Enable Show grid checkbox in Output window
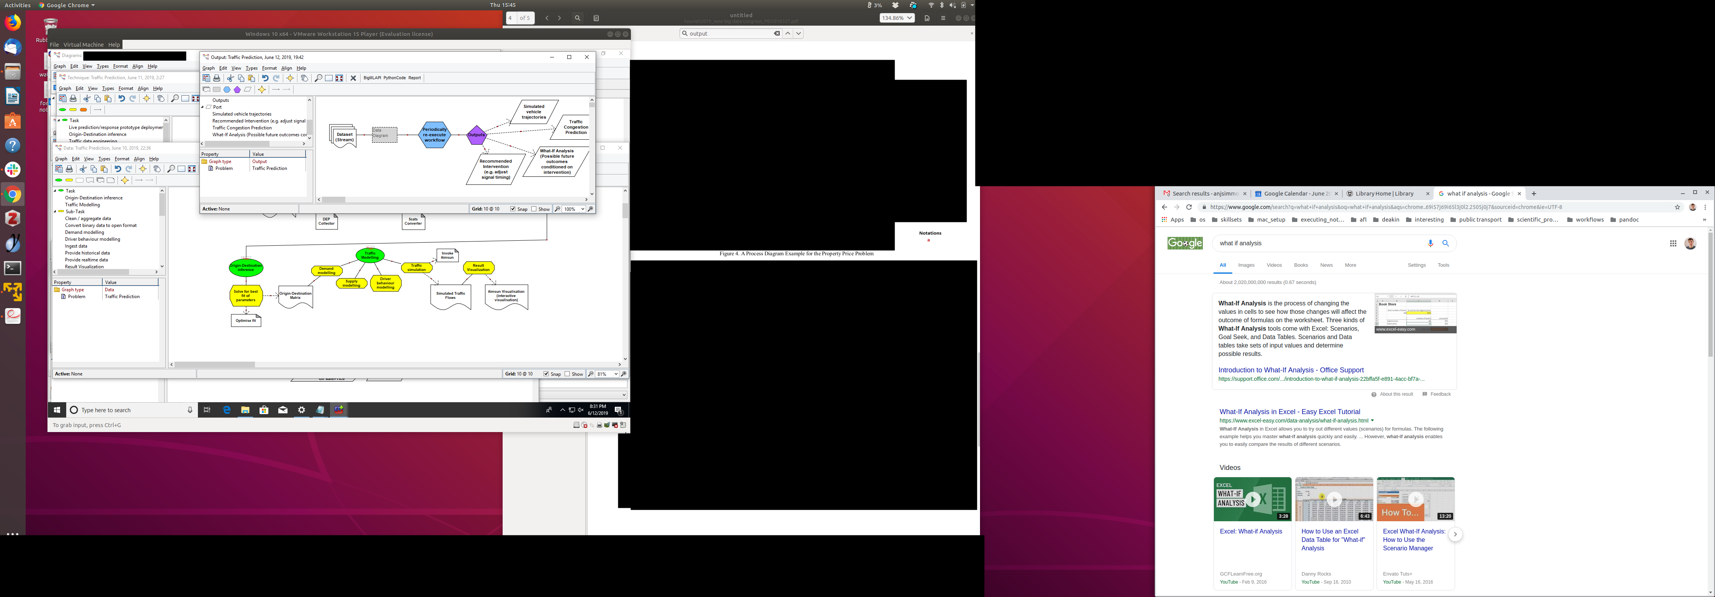Screen dimensions: 1715x597 point(534,209)
